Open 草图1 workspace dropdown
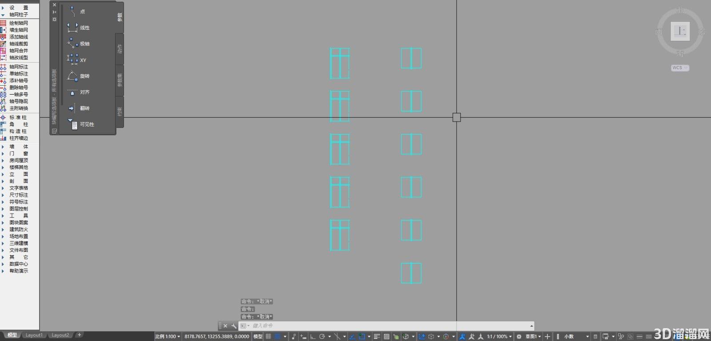This screenshot has height=341, width=711. click(533, 337)
